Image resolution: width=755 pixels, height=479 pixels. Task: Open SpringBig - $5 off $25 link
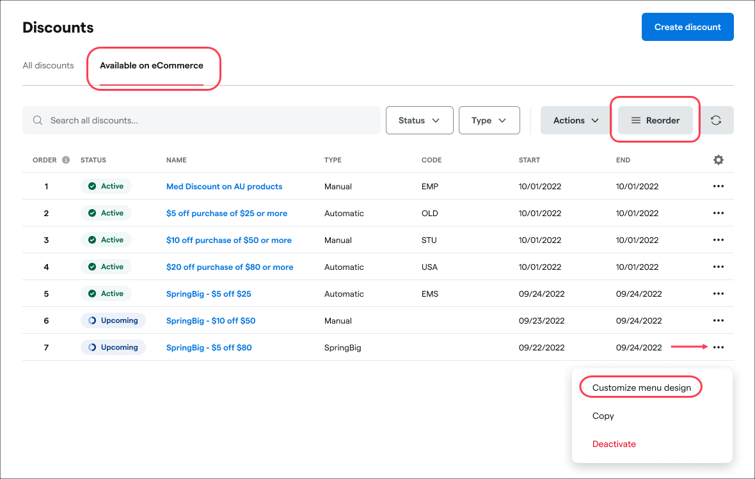tap(209, 294)
